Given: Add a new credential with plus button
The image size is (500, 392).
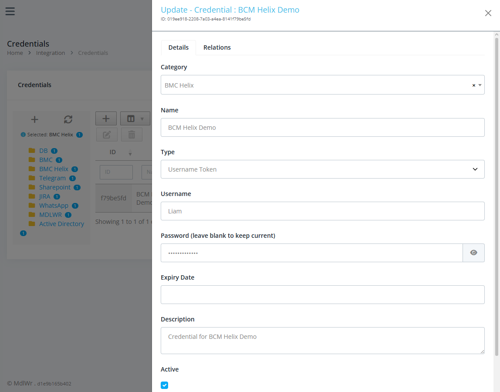Looking at the screenshot, I should click(x=106, y=118).
